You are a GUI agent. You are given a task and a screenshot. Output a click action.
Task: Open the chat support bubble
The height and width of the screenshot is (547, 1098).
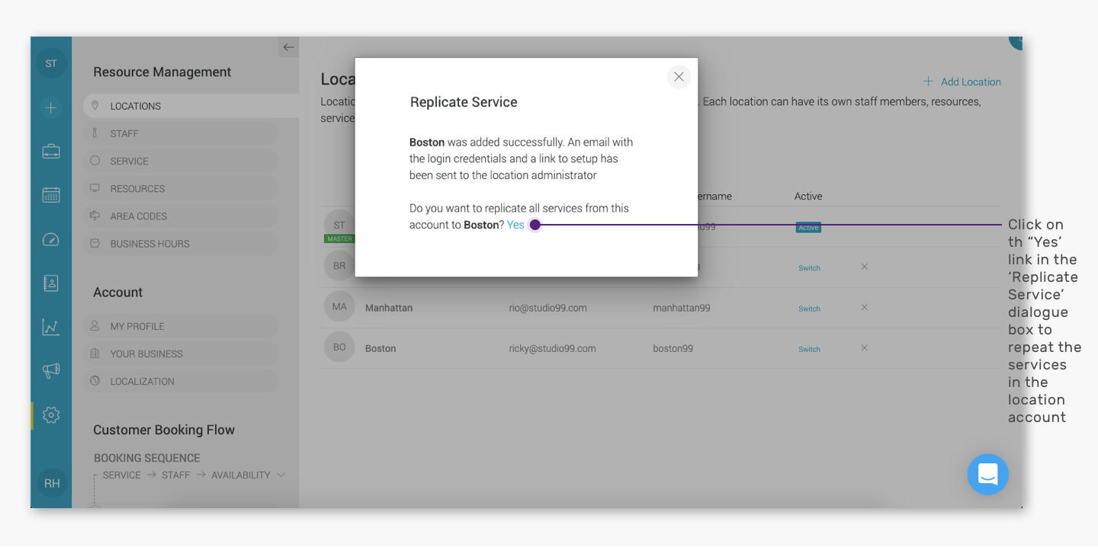988,474
